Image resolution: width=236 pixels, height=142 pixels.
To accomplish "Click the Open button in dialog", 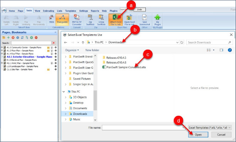I will pyautogui.click(x=198, y=135).
